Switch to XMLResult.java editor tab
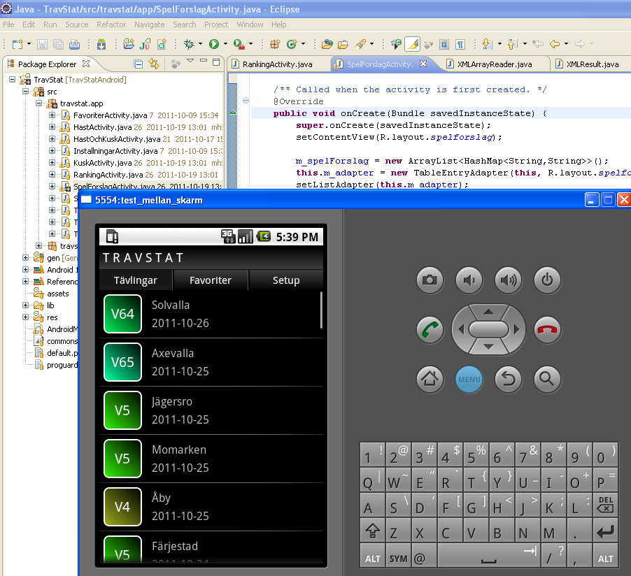The height and width of the screenshot is (576, 631). pos(592,64)
